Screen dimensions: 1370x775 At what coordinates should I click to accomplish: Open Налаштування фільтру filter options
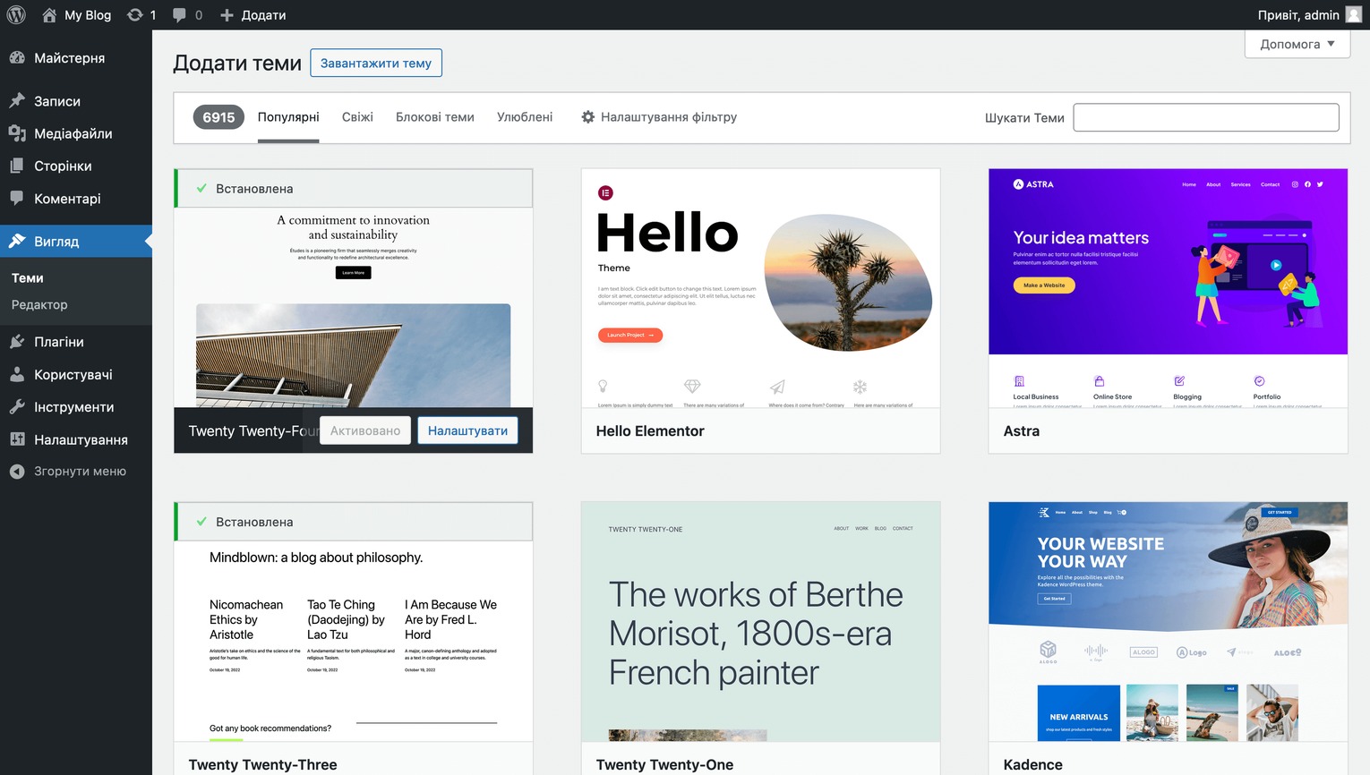pyautogui.click(x=659, y=117)
